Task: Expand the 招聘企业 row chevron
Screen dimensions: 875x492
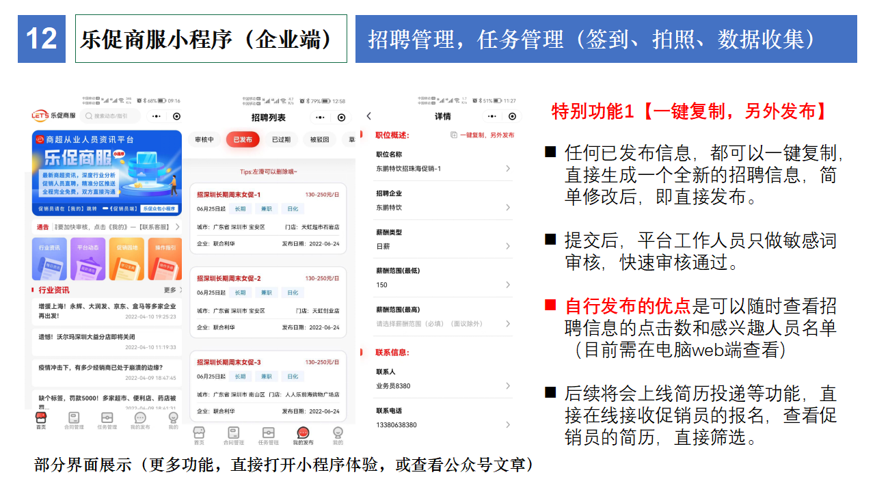Action: click(508, 208)
